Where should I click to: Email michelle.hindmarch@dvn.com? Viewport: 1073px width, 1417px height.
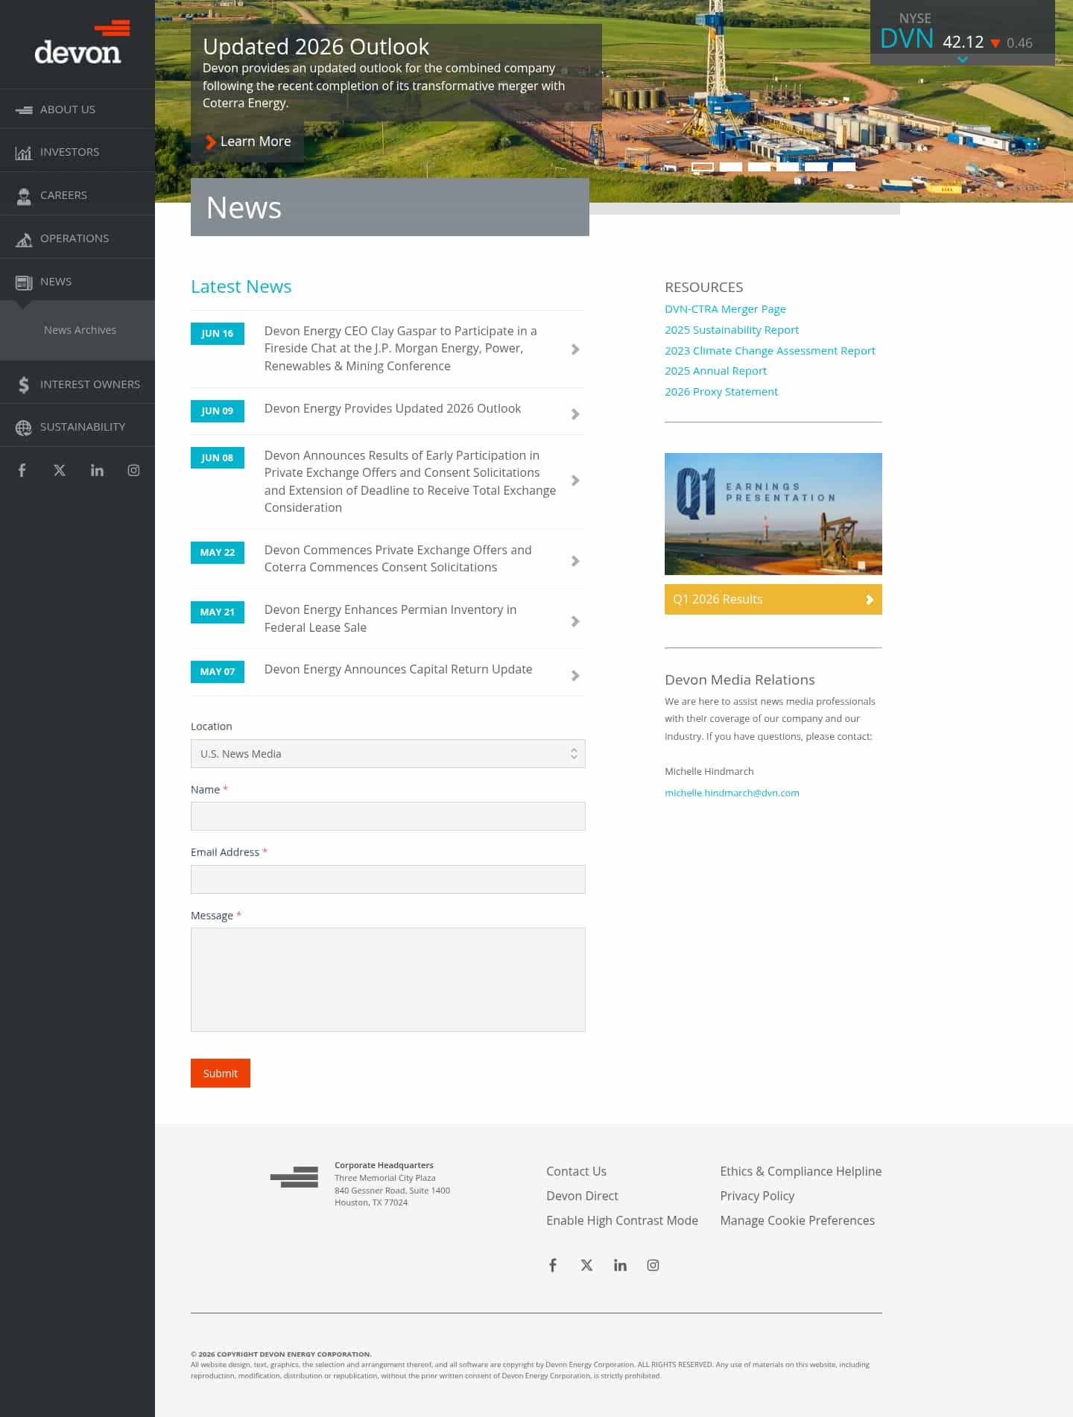coord(732,793)
